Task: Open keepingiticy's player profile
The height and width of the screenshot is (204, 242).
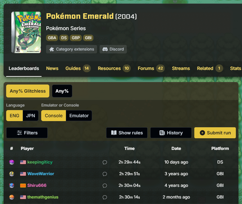Action: [x=40, y=162]
